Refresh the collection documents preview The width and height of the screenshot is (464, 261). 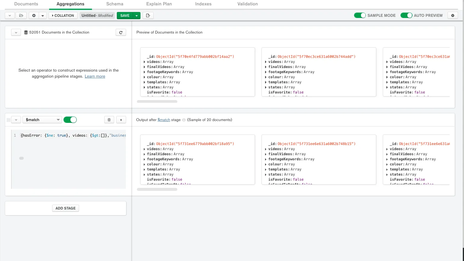[121, 32]
